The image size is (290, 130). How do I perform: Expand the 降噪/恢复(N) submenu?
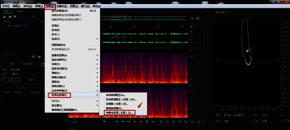point(72,77)
